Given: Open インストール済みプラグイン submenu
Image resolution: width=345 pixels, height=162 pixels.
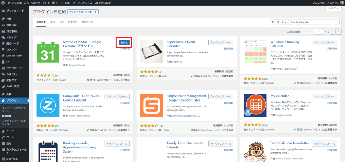Looking at the screenshot, I should coord(13,109).
